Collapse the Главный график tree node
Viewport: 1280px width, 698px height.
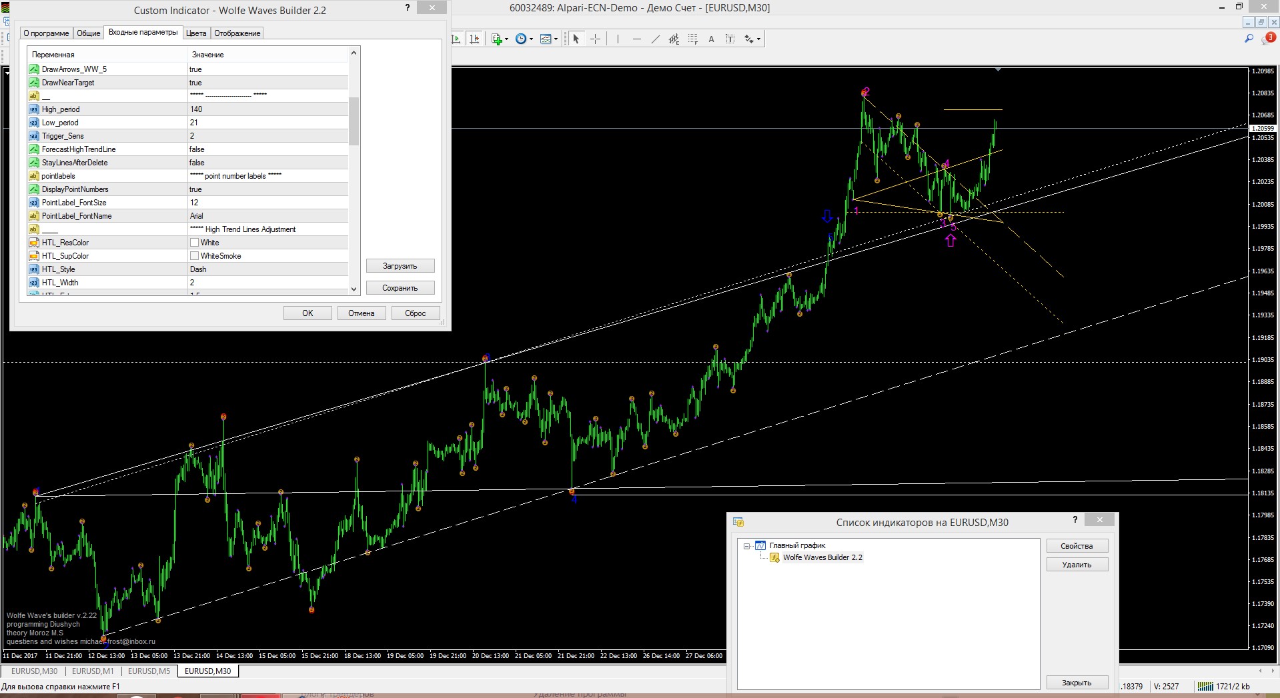(x=747, y=546)
